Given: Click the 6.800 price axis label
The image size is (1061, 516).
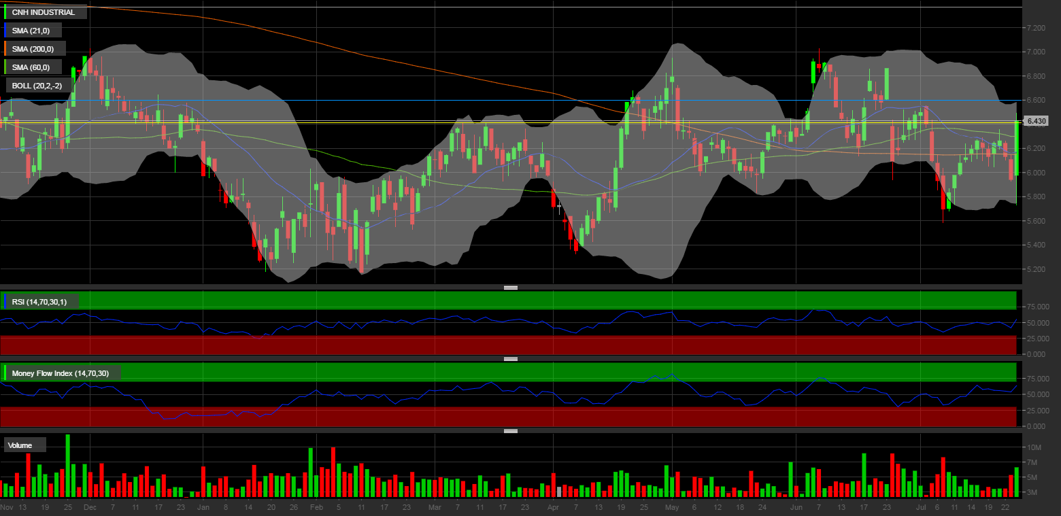Looking at the screenshot, I should point(1035,76).
